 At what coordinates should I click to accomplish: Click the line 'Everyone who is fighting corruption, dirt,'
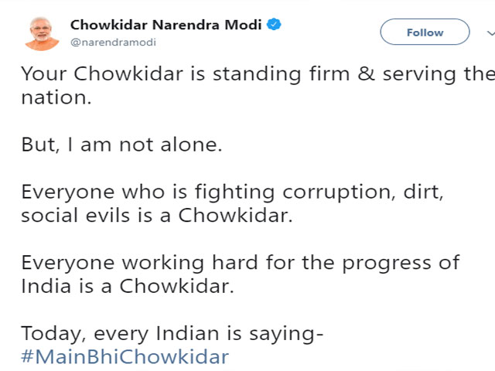click(232, 192)
